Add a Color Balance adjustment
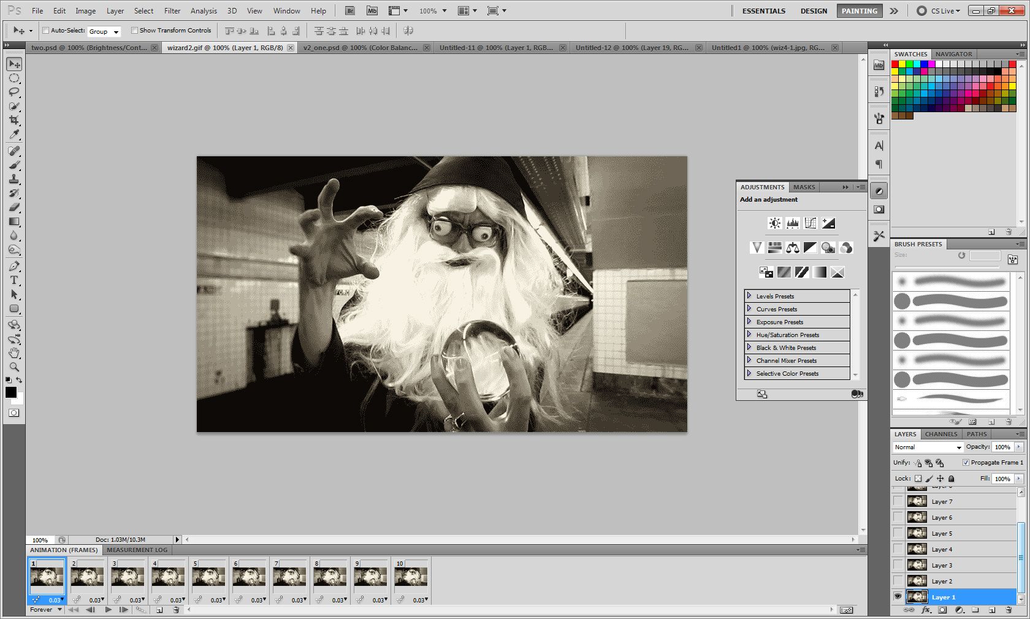The height and width of the screenshot is (619, 1030). click(x=793, y=248)
